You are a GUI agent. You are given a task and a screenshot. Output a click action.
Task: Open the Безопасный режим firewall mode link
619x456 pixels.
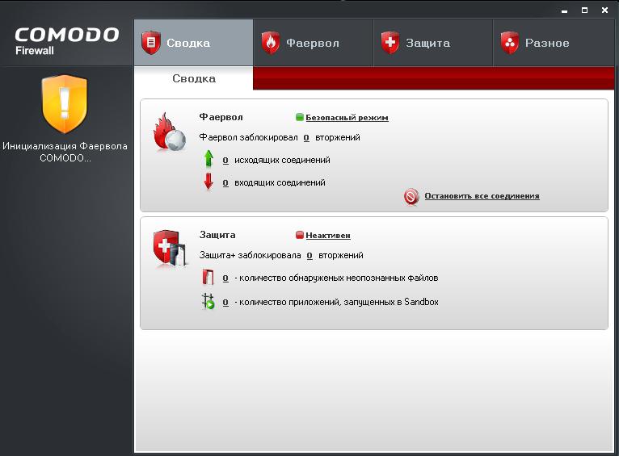(x=347, y=118)
